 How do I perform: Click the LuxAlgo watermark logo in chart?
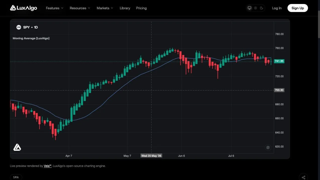pos(17,147)
